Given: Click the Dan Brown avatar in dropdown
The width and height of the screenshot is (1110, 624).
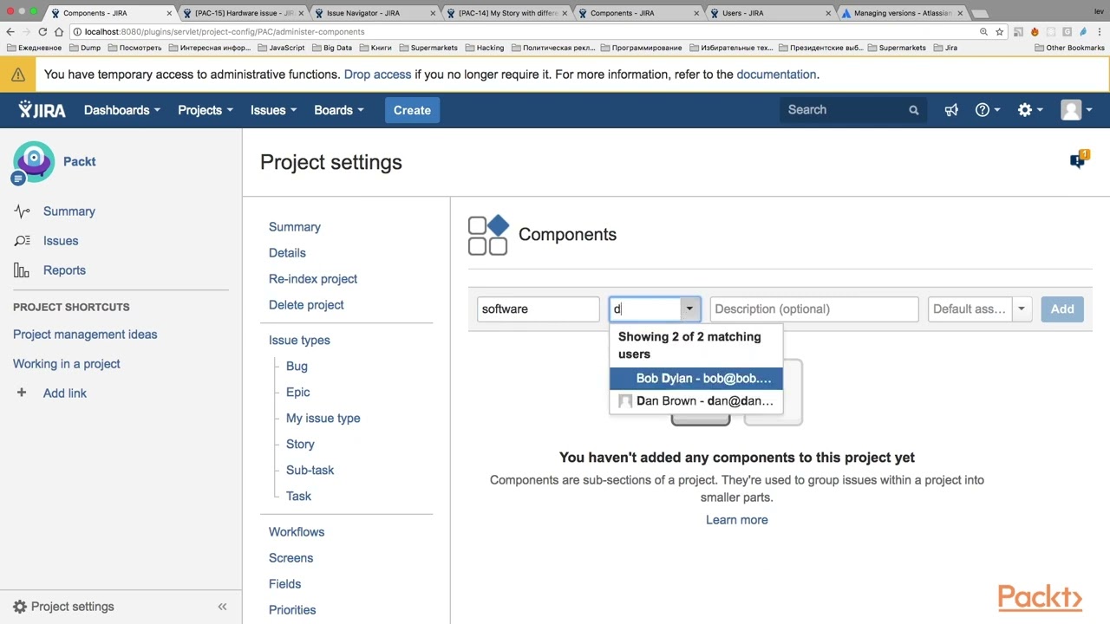Looking at the screenshot, I should [x=625, y=401].
